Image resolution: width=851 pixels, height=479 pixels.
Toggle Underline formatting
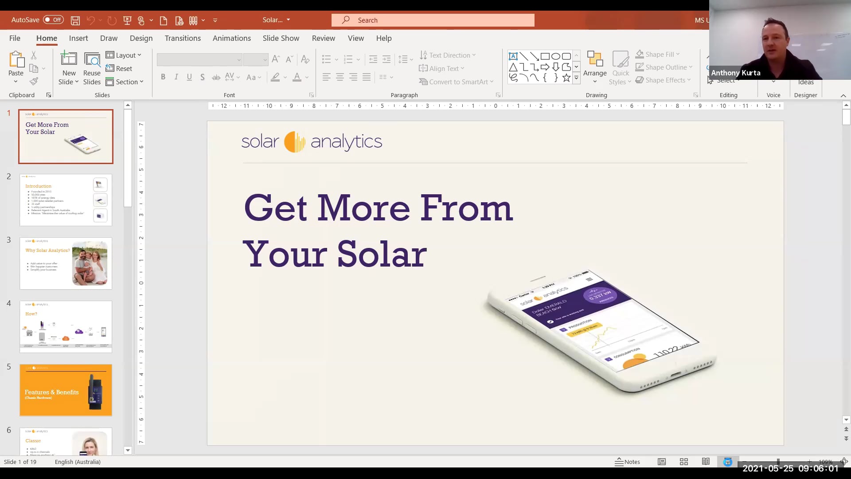189,77
